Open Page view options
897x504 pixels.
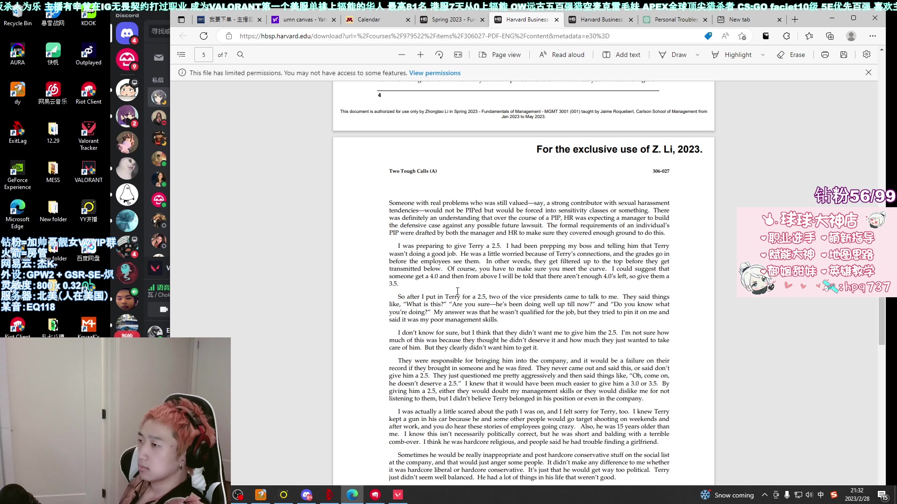[x=500, y=55]
